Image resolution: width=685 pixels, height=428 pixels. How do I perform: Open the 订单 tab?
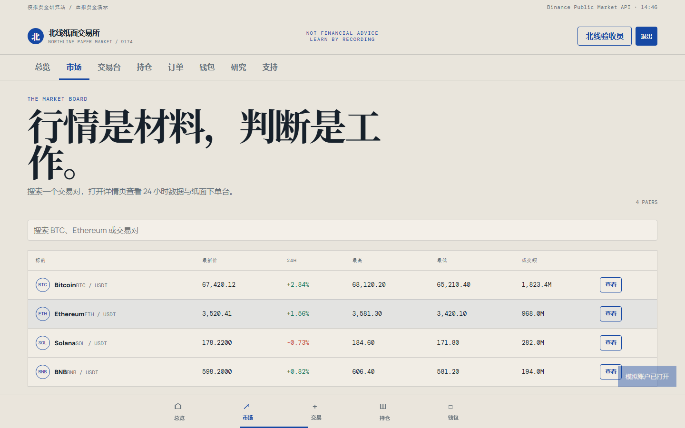[176, 68]
